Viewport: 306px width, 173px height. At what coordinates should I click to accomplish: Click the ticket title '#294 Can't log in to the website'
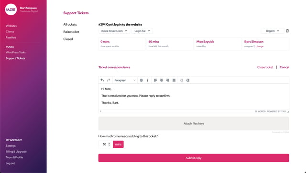click(x=120, y=24)
